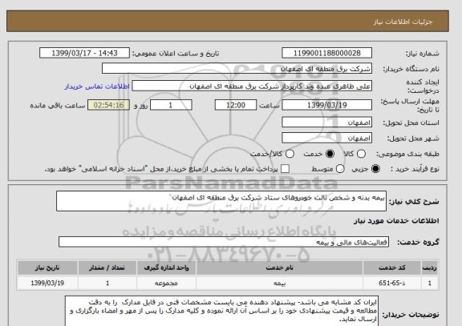Click remaining time field 02:54:16
The height and width of the screenshot is (326, 462).
(108, 105)
